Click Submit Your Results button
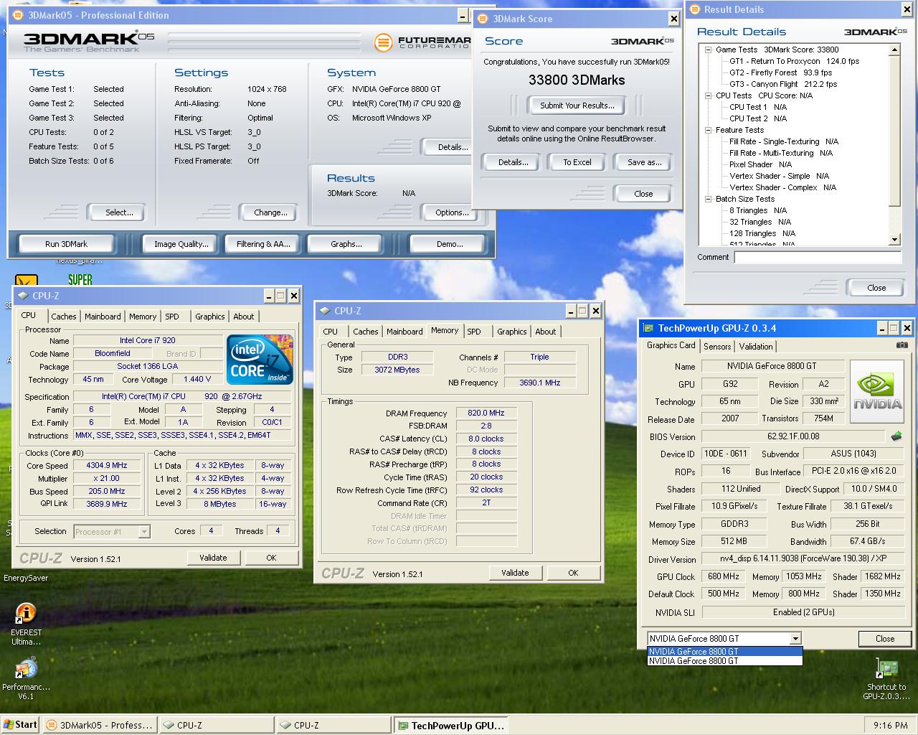The height and width of the screenshot is (735, 918). (x=577, y=106)
